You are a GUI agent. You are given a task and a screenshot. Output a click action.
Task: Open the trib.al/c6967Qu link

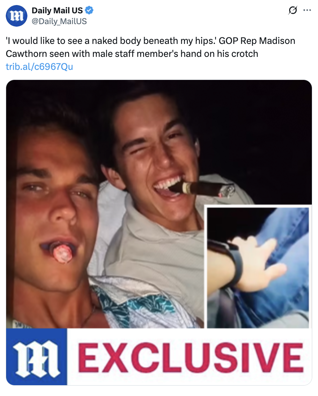coord(39,67)
